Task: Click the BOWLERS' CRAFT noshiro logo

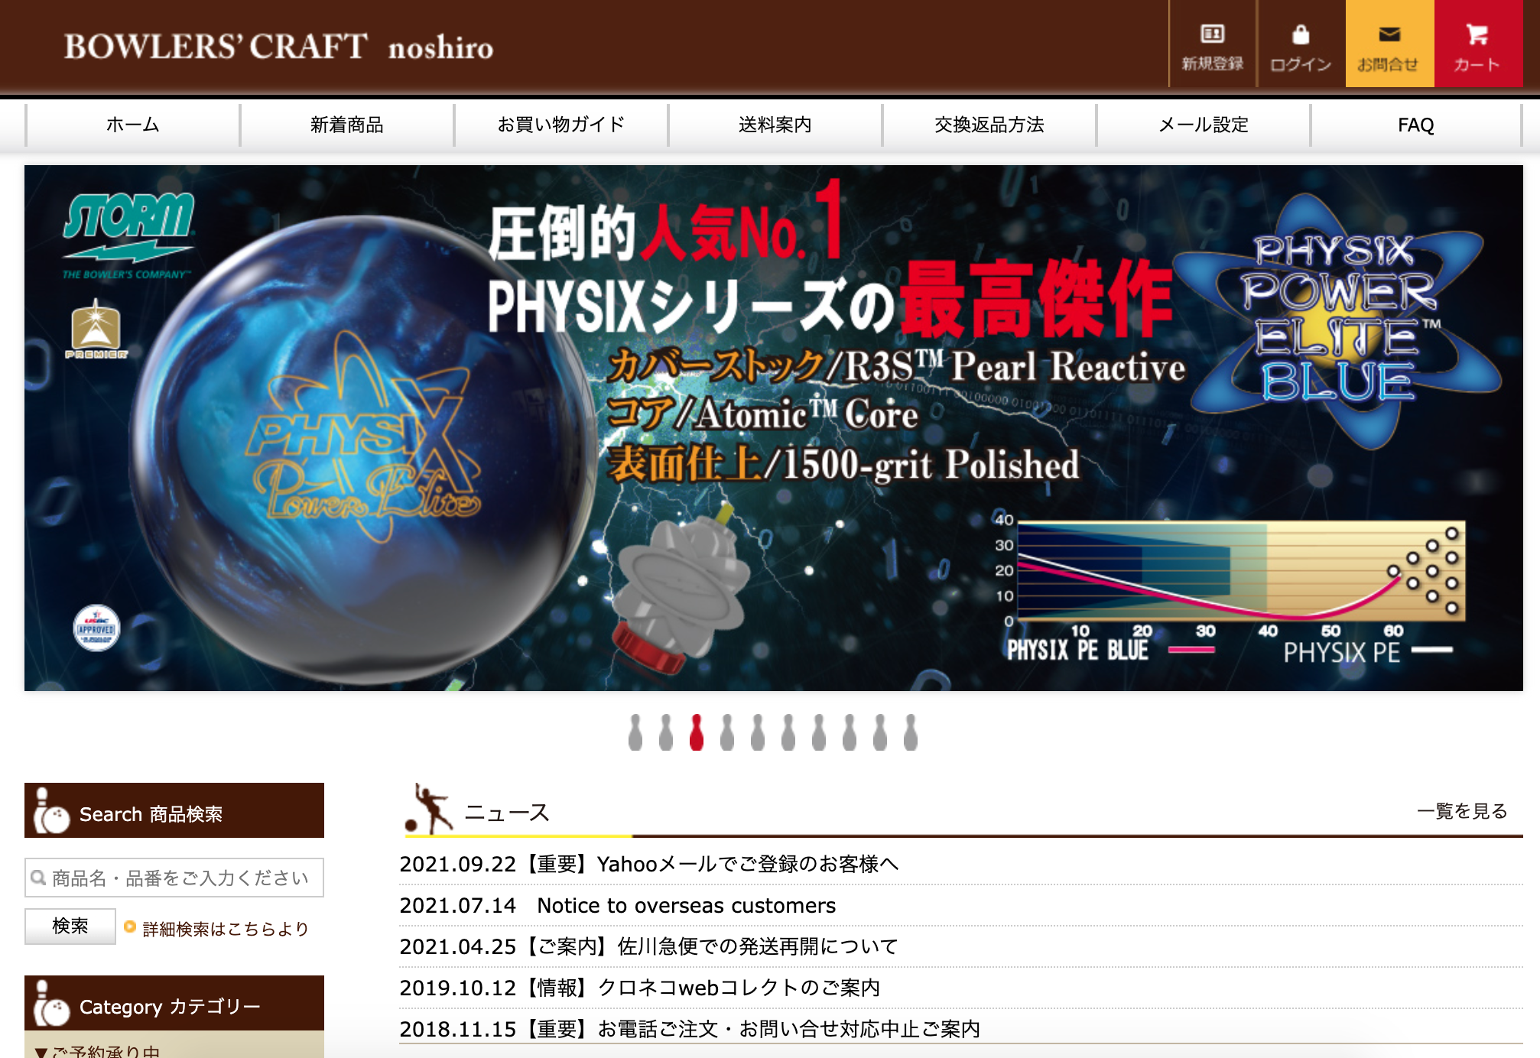Action: click(278, 47)
